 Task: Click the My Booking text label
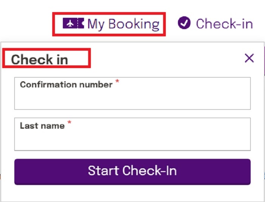[123, 24]
